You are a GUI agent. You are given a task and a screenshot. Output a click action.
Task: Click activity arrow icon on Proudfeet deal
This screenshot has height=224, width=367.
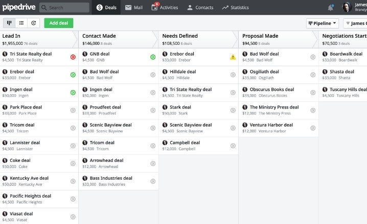point(153,110)
